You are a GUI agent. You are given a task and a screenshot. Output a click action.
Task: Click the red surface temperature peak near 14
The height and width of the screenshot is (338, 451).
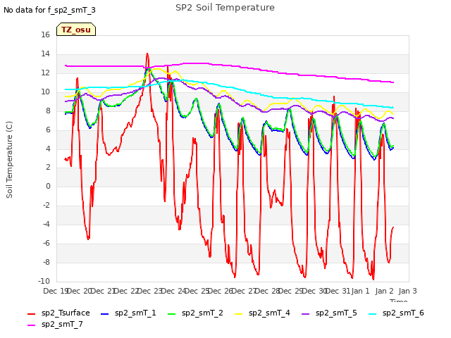(x=147, y=54)
